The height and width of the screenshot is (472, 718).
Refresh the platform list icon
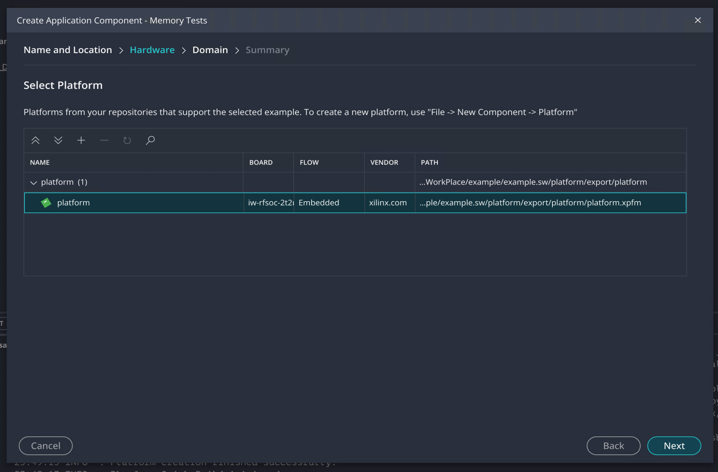[x=127, y=140]
